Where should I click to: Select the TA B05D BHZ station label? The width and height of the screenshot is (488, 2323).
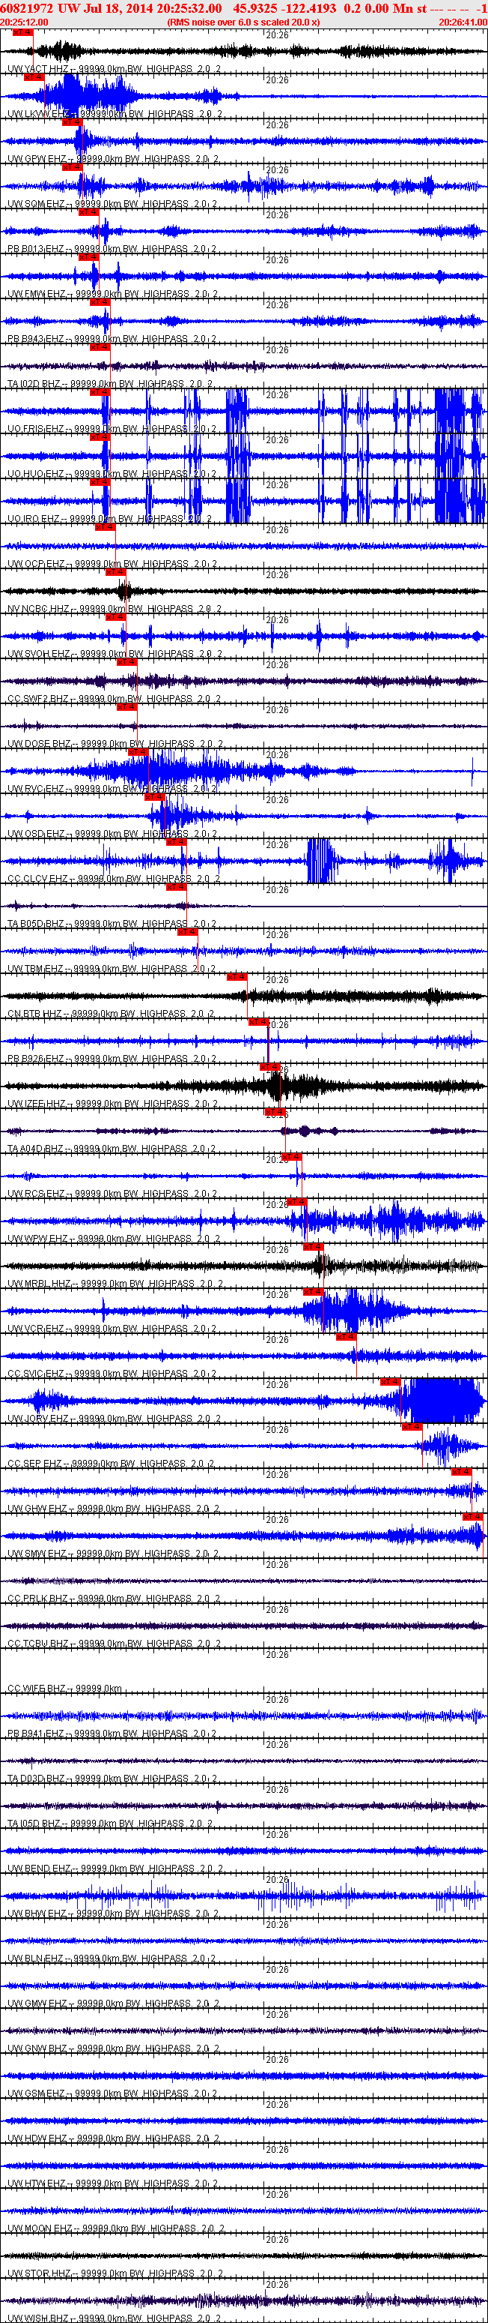click(110, 925)
